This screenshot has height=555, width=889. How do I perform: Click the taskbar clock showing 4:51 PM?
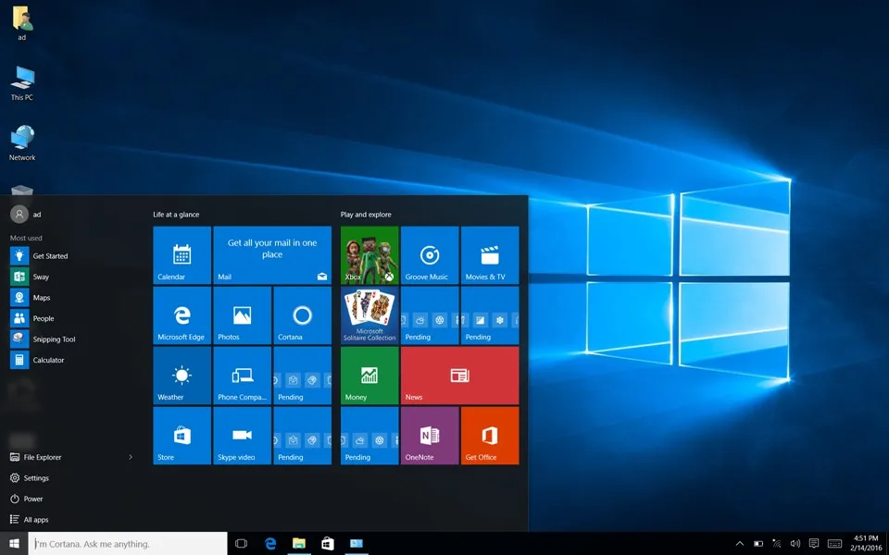(x=866, y=544)
